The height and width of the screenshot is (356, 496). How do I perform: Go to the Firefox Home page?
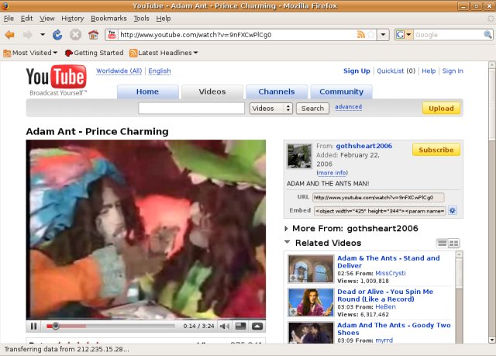tap(93, 35)
